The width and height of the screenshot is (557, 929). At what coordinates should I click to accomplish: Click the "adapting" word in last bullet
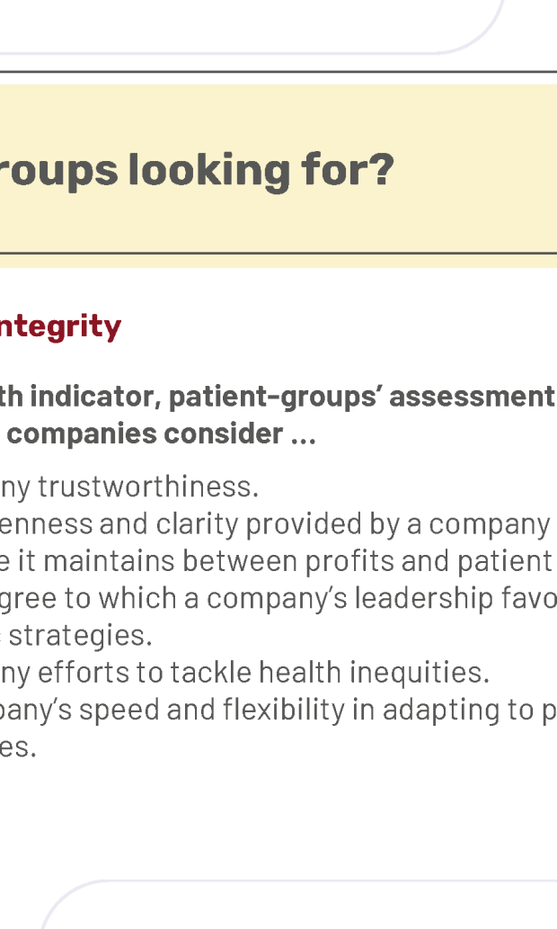(455, 710)
